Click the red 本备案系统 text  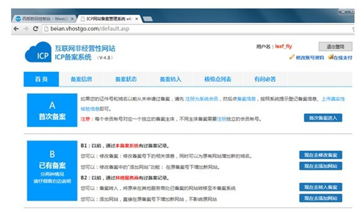[x=127, y=146]
